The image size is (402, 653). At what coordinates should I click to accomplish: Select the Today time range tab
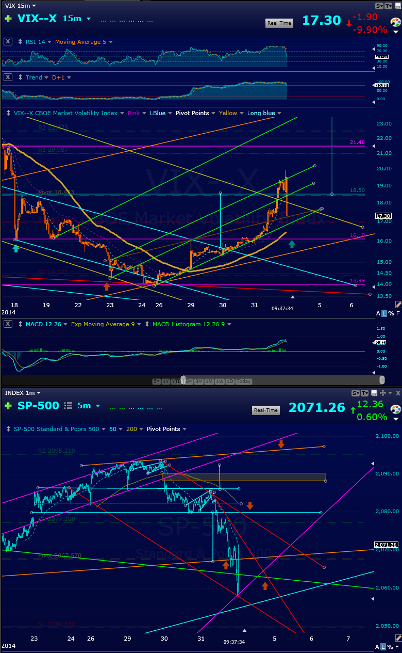(244, 381)
